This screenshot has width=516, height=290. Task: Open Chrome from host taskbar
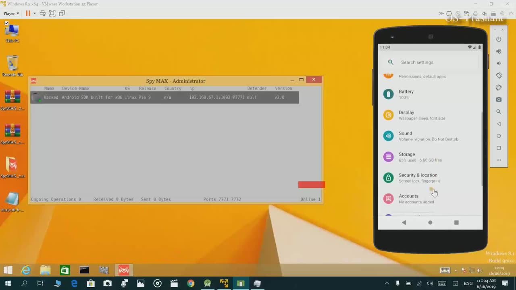tap(191, 284)
